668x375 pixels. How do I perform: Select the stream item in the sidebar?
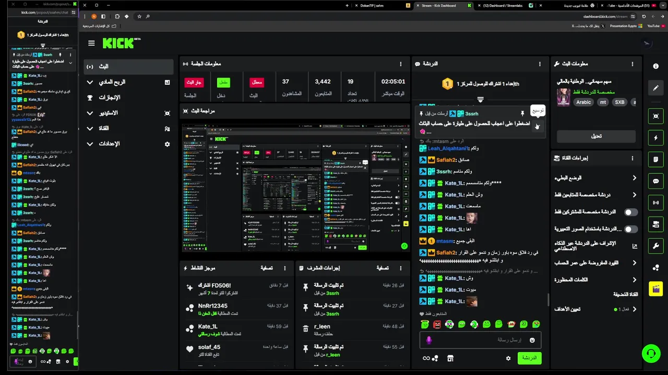[x=128, y=67]
